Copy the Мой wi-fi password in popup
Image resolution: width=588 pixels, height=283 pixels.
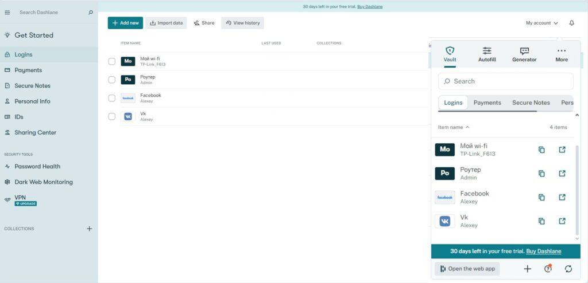541,150
